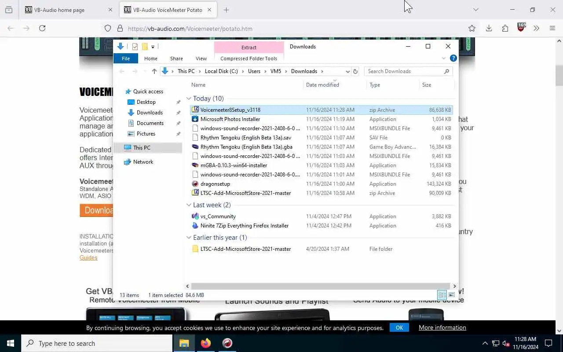Click Properties icon in Explorer quick access toolbar
This screenshot has width=563, height=352.
135,47
